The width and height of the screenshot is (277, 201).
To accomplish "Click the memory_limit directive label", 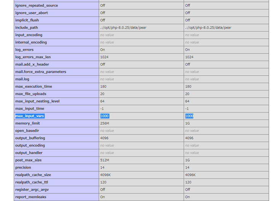I will (27, 123).
